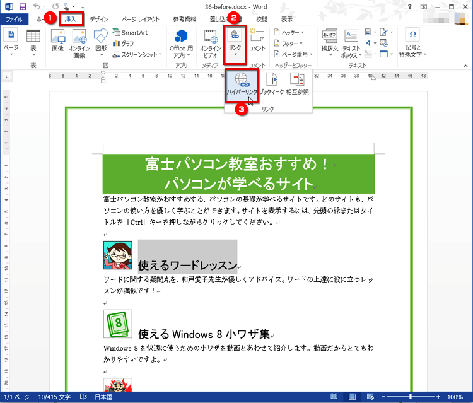Open the ページ番号 dropdown
Screen dimensions: 473x403
pos(293,54)
